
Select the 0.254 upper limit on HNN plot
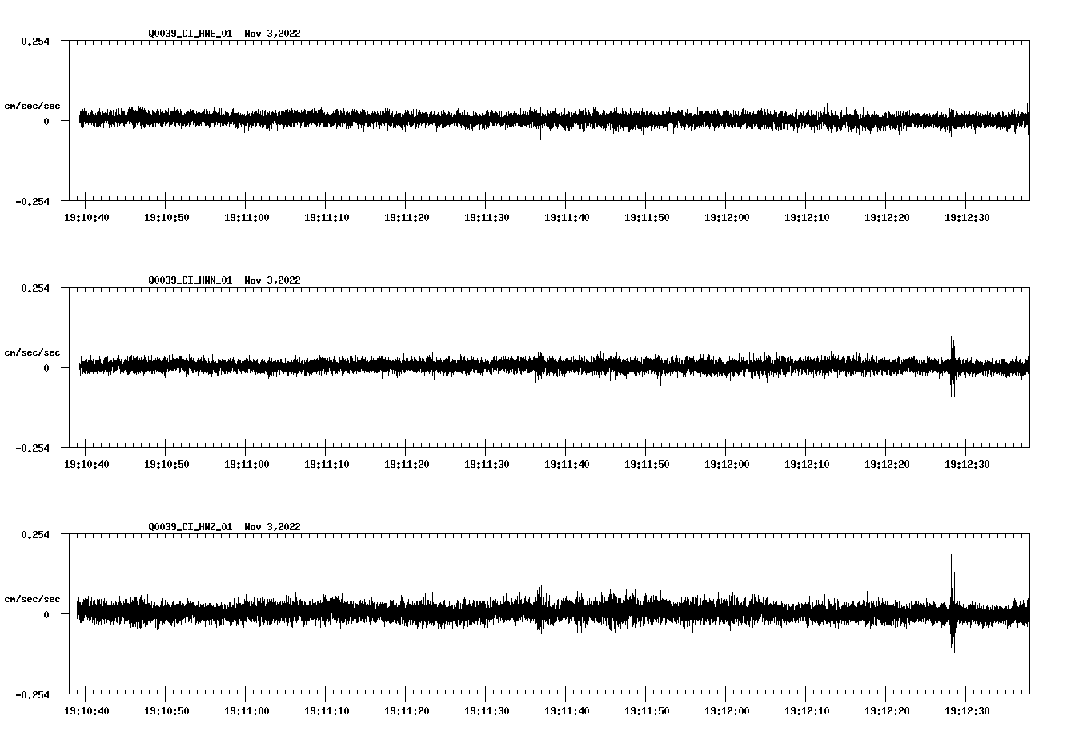34,288
